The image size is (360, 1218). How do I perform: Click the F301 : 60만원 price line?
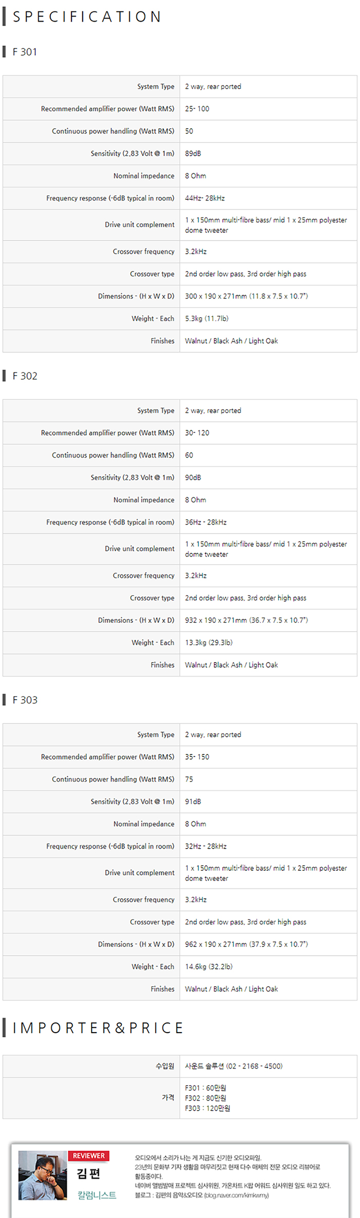pos(205,1088)
